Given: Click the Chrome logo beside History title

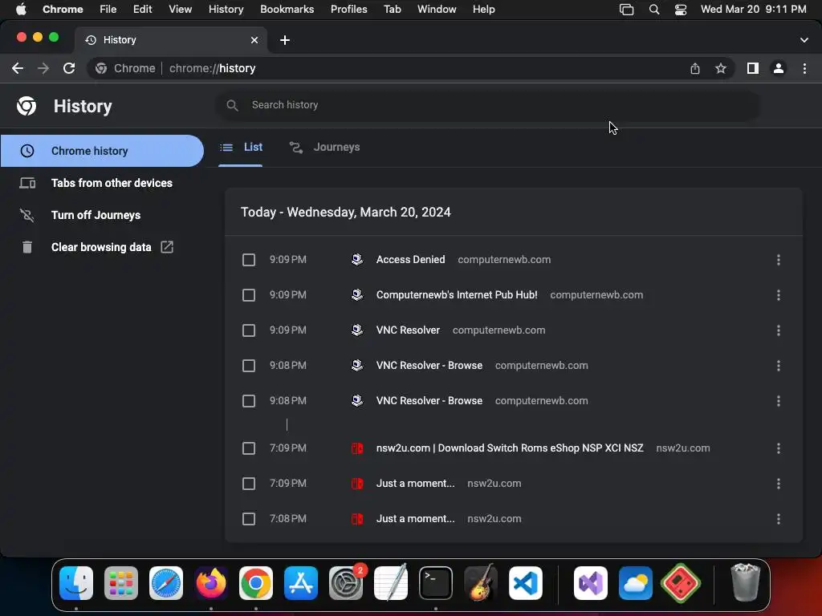Looking at the screenshot, I should click(26, 106).
